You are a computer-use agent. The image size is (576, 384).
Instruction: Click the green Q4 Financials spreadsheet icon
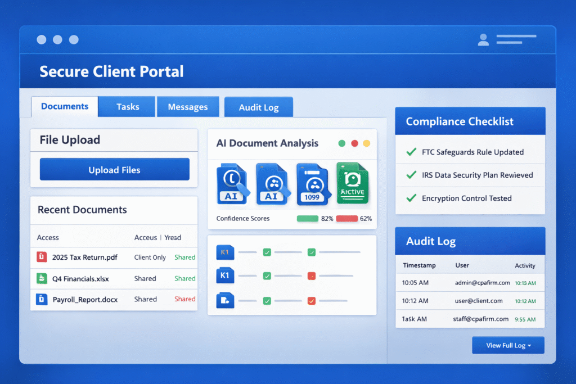(x=42, y=278)
